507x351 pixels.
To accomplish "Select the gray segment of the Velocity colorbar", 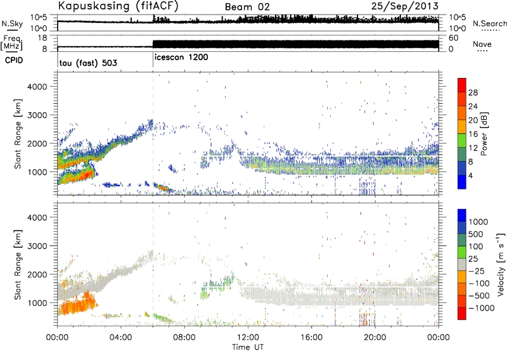I will (x=462, y=264).
